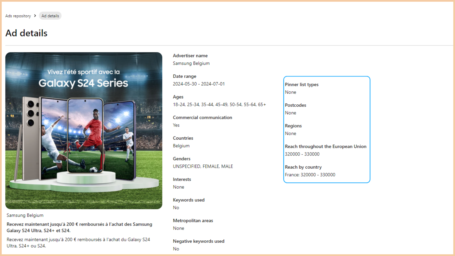Click the Ad details breadcrumb chip
The width and height of the screenshot is (455, 256).
point(50,16)
